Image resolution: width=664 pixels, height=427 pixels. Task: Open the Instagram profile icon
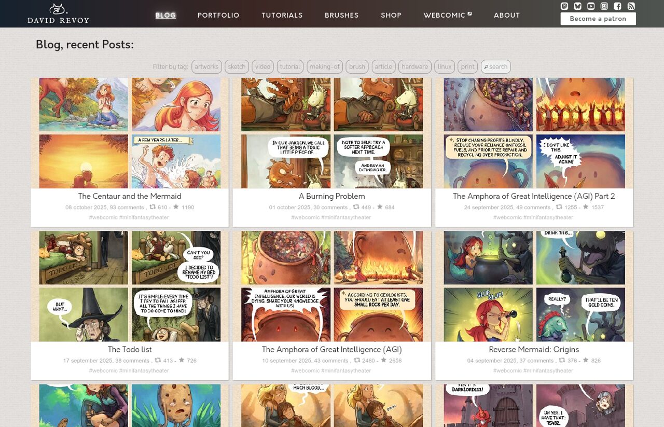604,6
